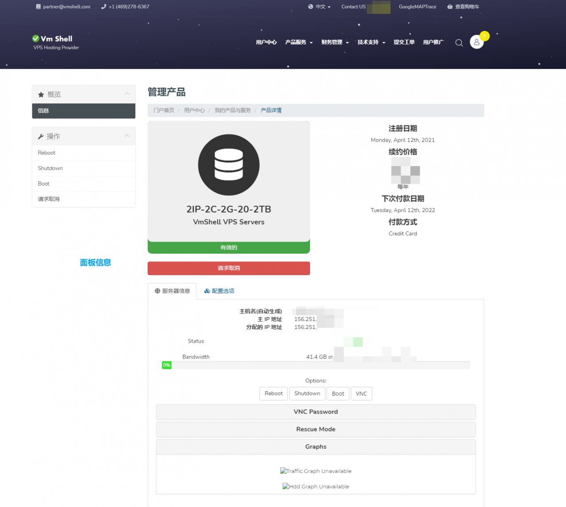Open 查看购物车 cart link
The width and height of the screenshot is (566, 507).
(463, 7)
